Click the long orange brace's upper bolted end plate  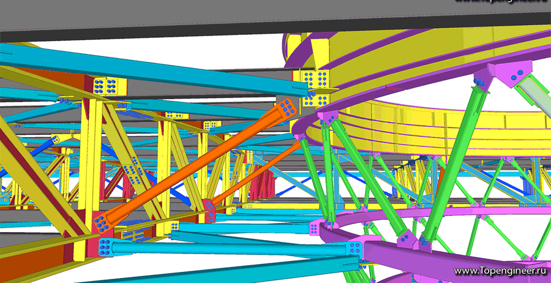(x=287, y=108)
